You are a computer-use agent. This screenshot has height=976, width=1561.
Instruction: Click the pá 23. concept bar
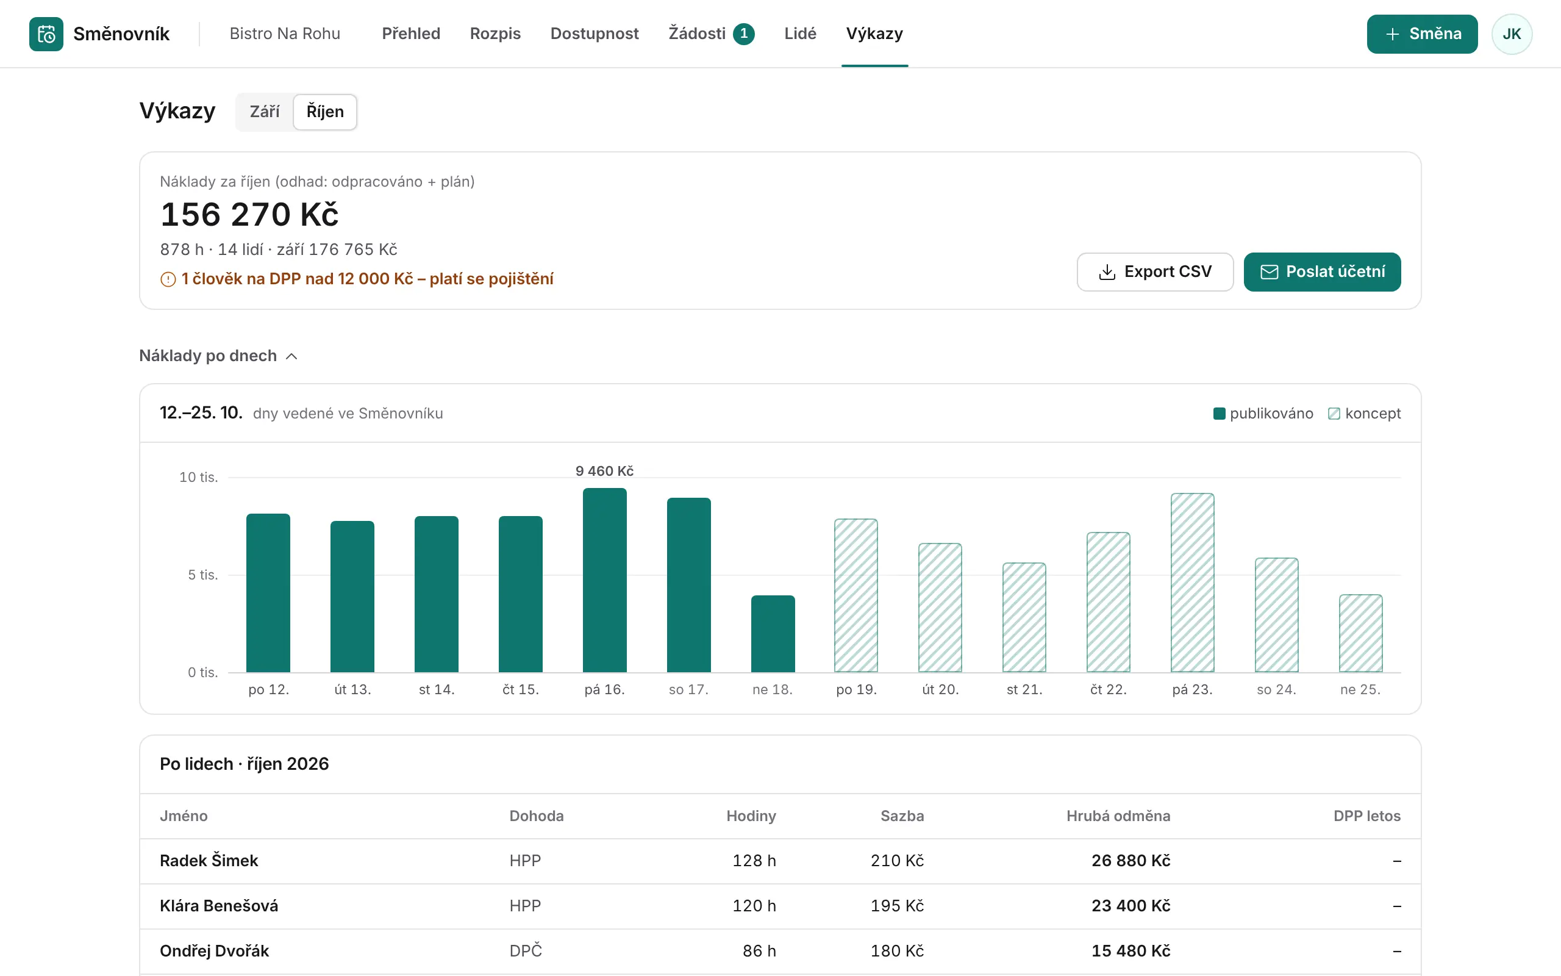click(1192, 583)
